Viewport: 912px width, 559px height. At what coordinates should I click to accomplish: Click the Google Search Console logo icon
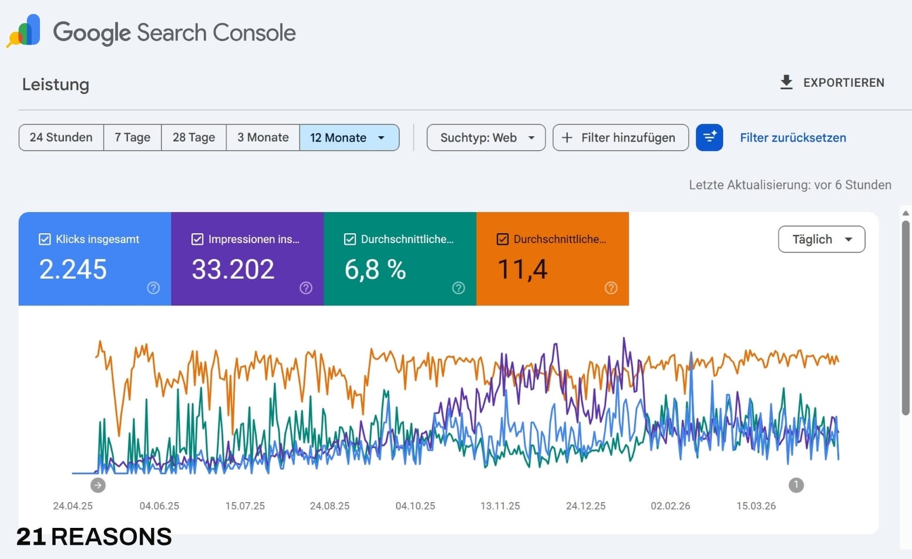(x=23, y=32)
